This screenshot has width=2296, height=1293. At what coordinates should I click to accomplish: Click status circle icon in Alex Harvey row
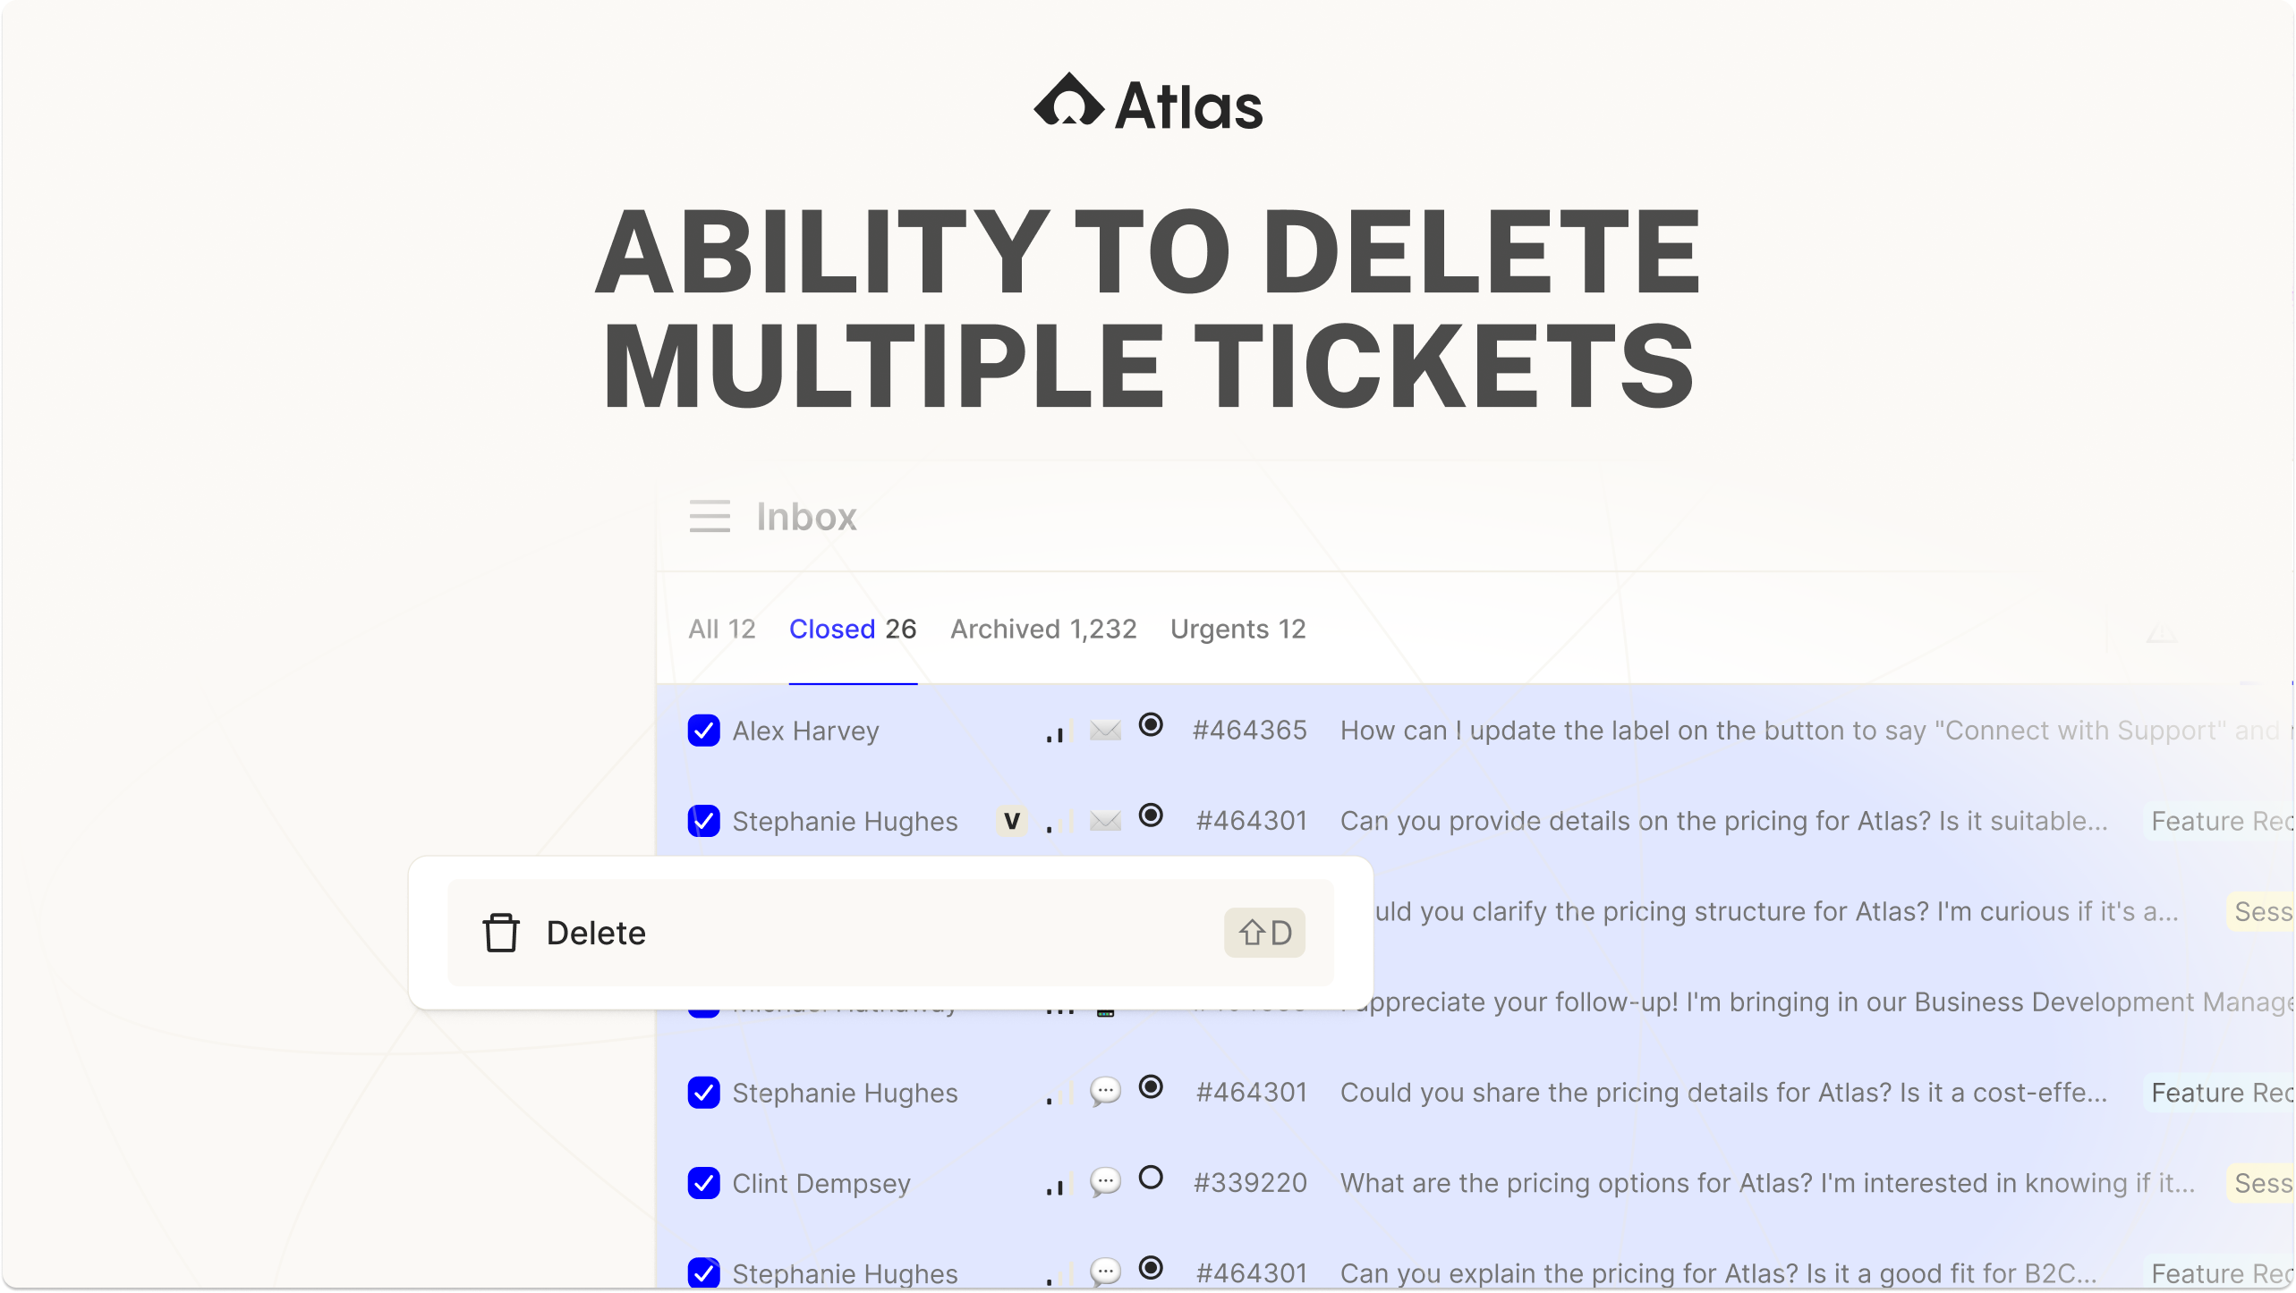pos(1151,725)
